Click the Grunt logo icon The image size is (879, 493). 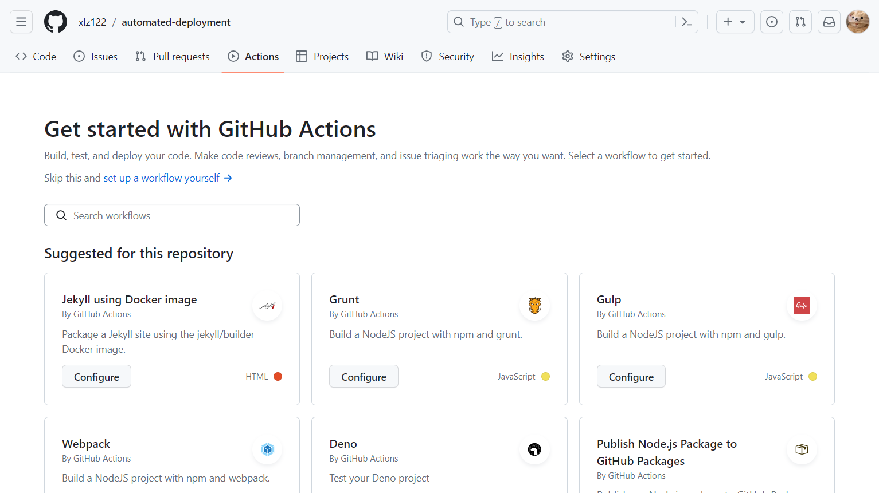click(535, 306)
